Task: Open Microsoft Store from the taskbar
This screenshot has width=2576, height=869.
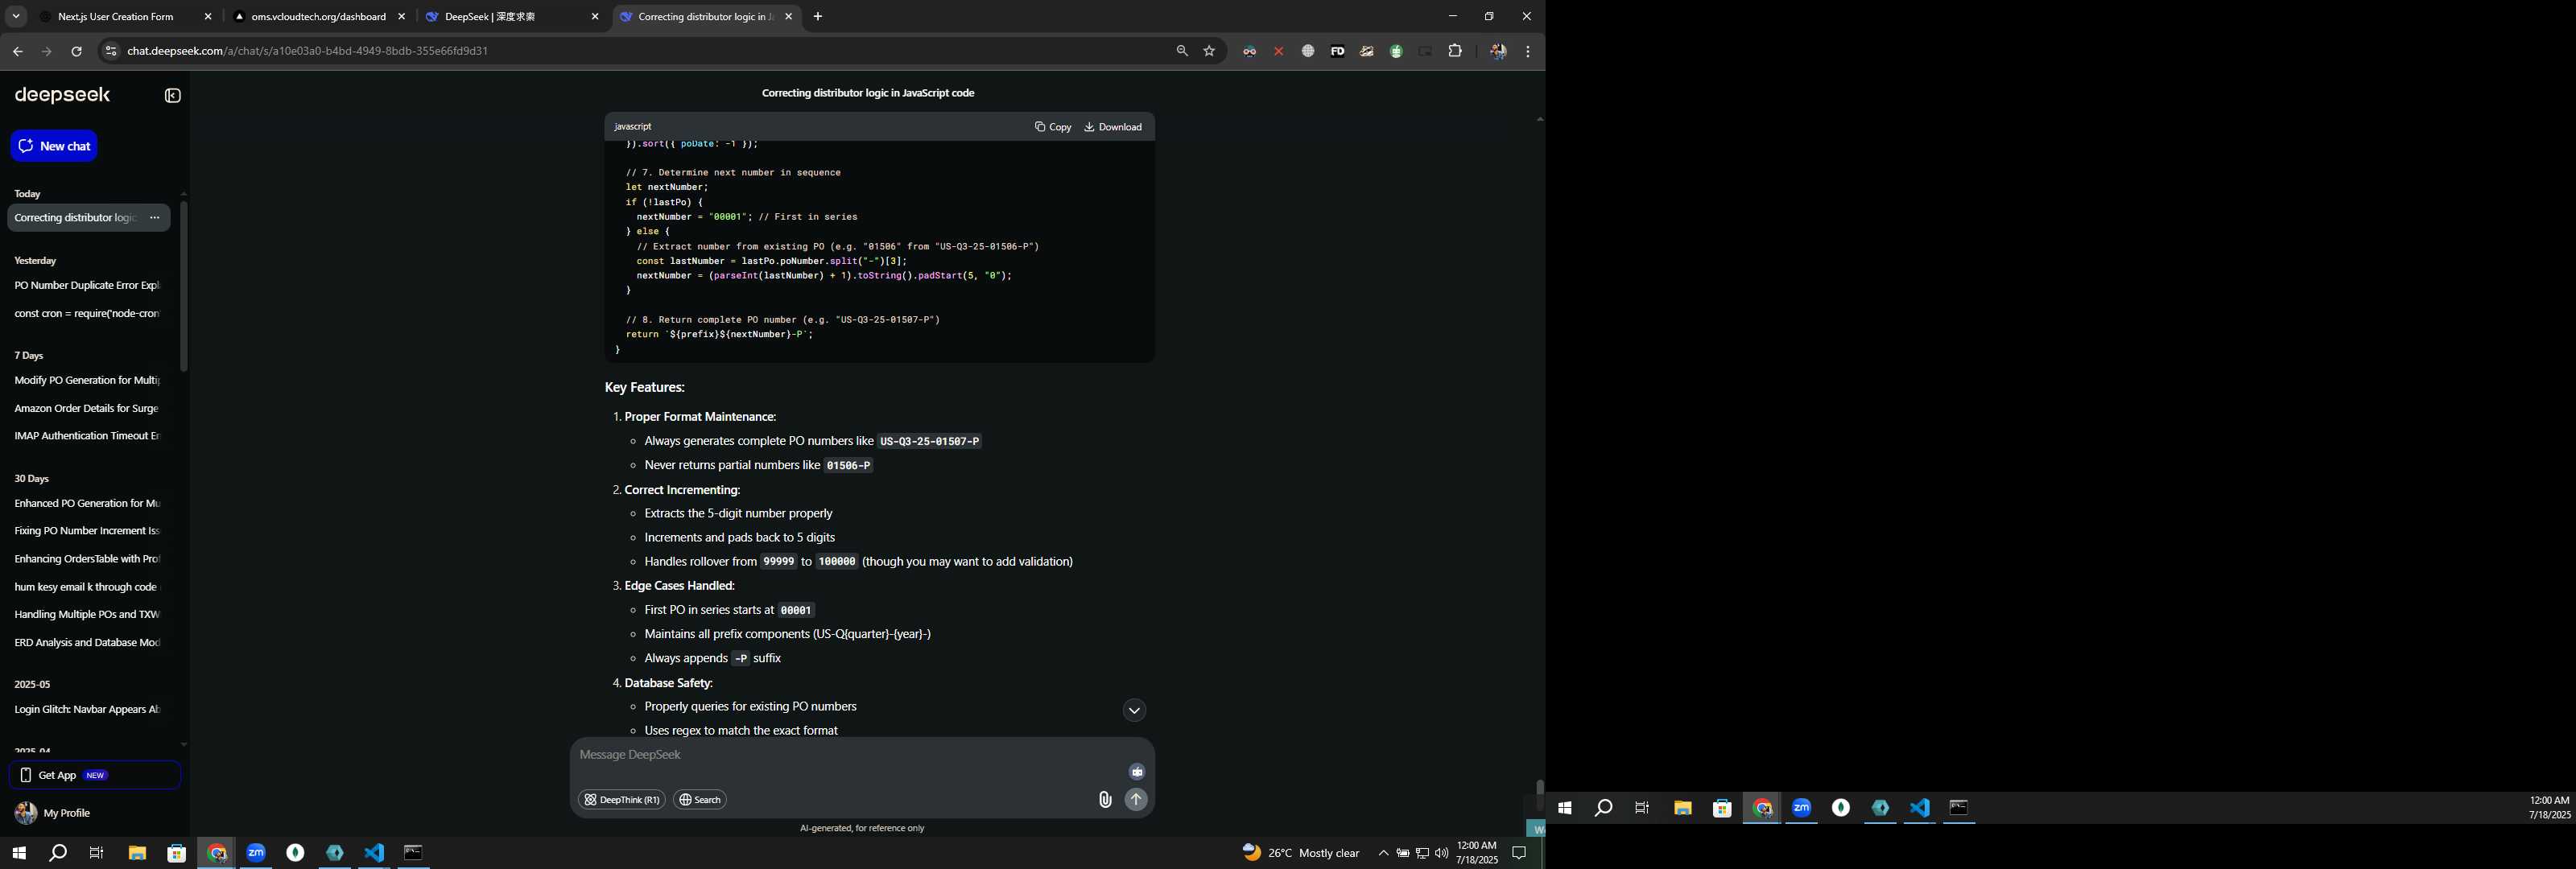Action: pos(177,853)
